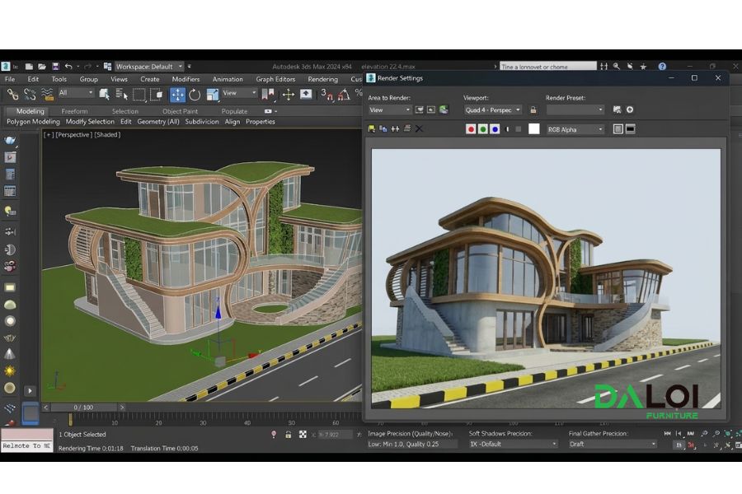Open the Soft Shadows Precision 1X -Default dropdown
Image resolution: width=742 pixels, height=494 pixels.
pyautogui.click(x=513, y=444)
